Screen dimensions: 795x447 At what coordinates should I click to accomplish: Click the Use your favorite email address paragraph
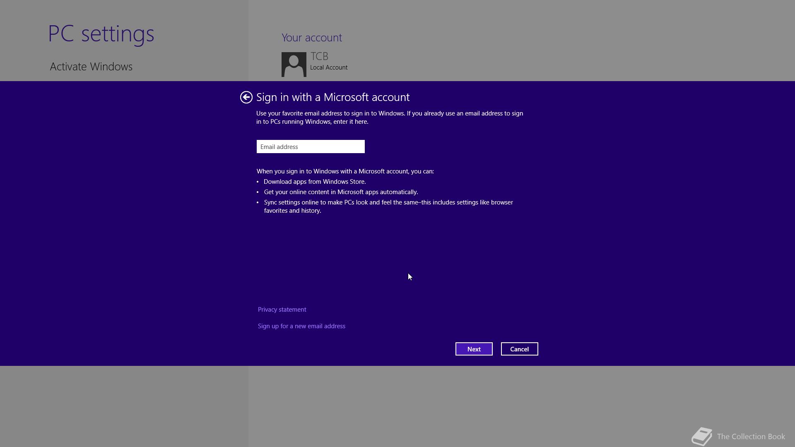pos(389,118)
